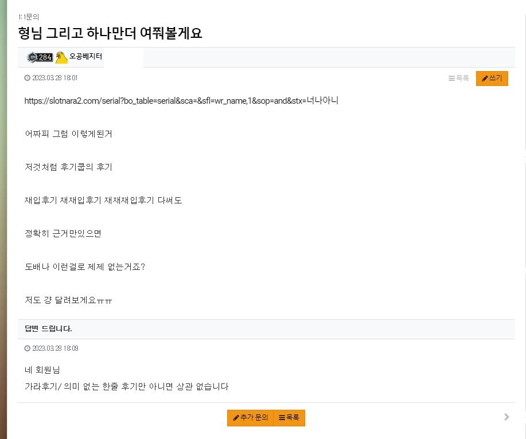Open the 오공베지터 username menu

point(85,56)
